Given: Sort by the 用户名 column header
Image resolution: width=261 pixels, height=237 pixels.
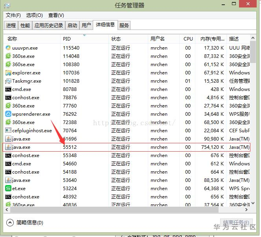Looking at the screenshot, I should pos(164,39).
